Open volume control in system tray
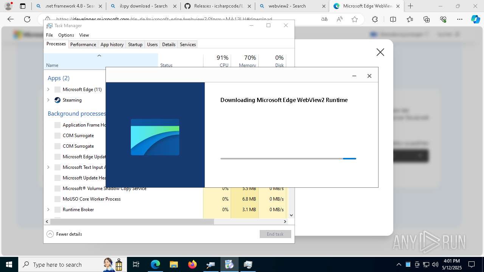This screenshot has width=484, height=272. (x=435, y=264)
